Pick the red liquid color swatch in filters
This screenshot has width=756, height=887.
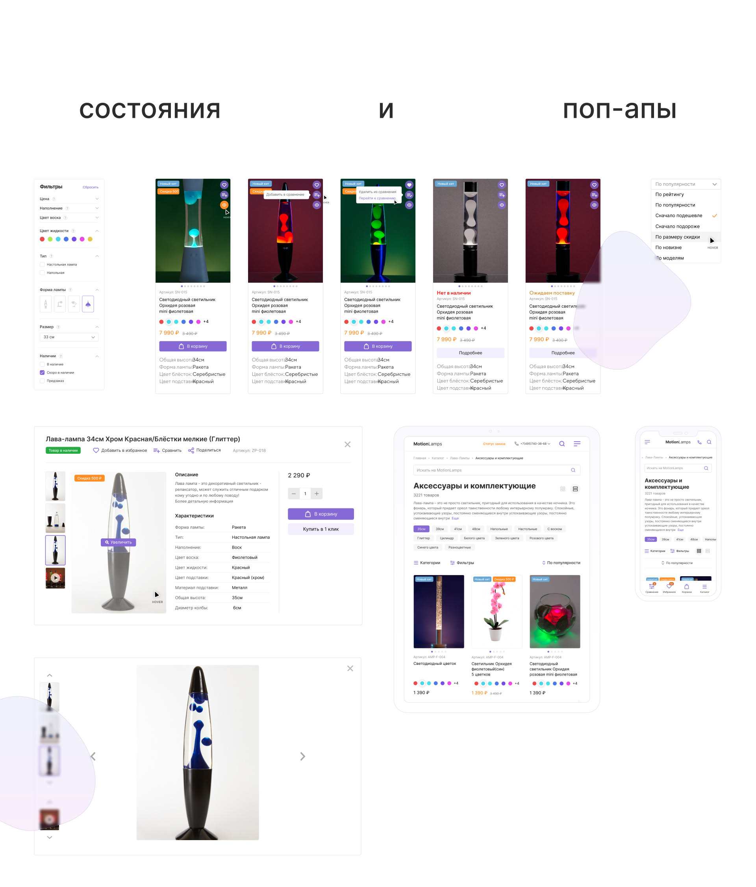[x=42, y=239]
